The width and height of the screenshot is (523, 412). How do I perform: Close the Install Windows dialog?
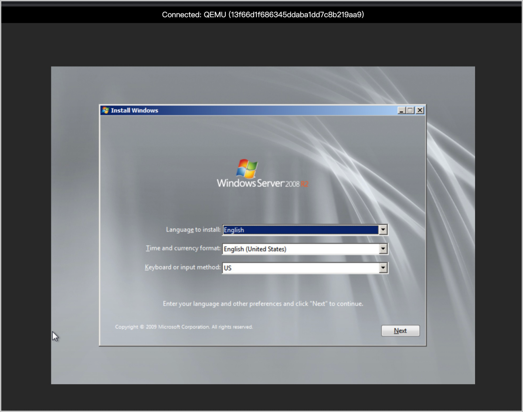[x=419, y=111]
